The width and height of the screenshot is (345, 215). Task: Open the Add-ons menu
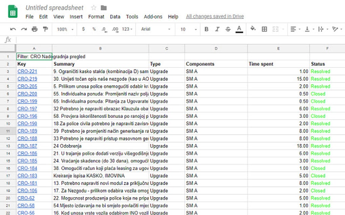pos(153,17)
